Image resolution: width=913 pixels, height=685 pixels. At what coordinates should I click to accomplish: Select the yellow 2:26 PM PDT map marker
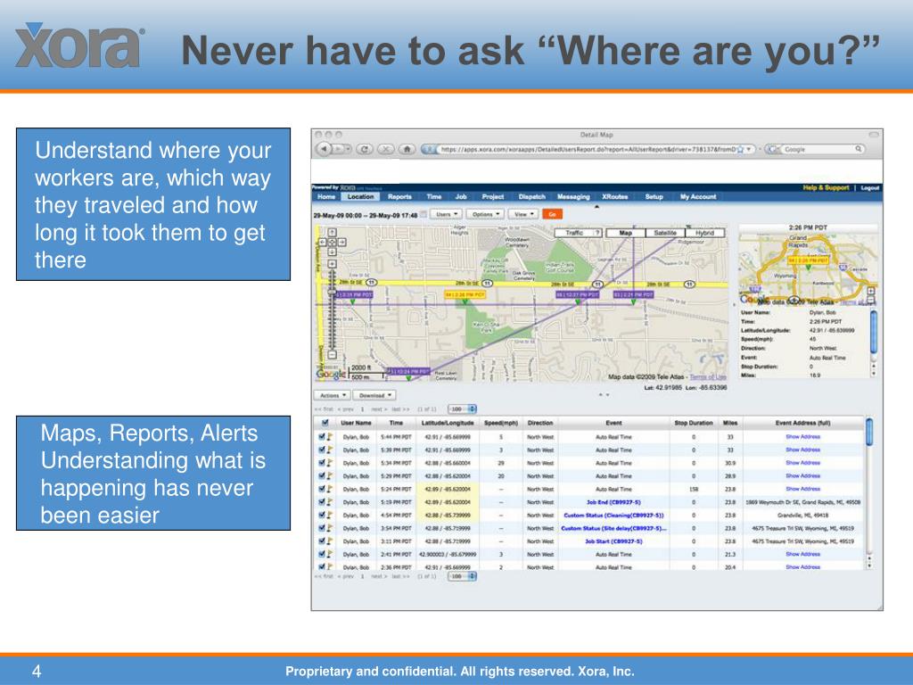point(465,294)
